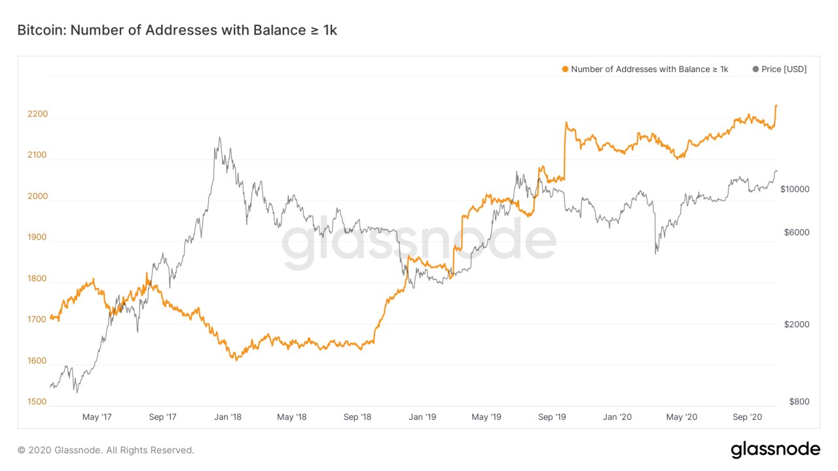
Task: Click the 2200 left axis value
Action: click(38, 114)
